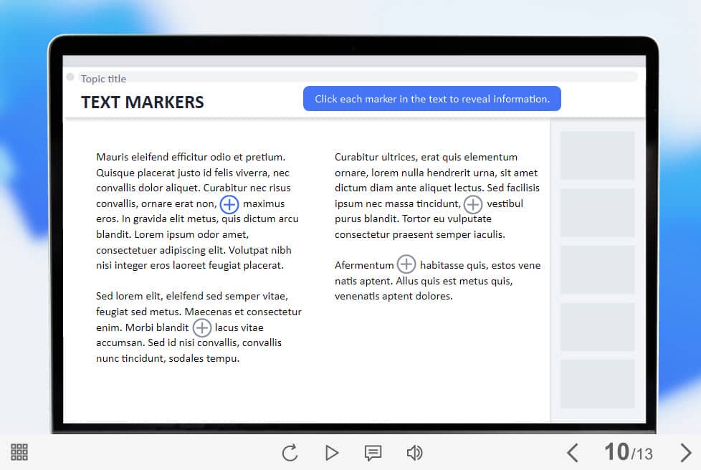Open the transcript speech bubble icon
The width and height of the screenshot is (701, 470).
point(373,453)
